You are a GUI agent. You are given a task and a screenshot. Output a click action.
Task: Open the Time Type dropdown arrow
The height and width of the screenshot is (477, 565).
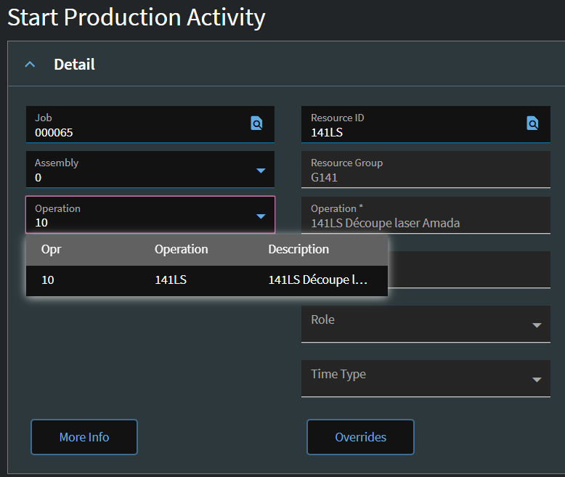click(537, 380)
